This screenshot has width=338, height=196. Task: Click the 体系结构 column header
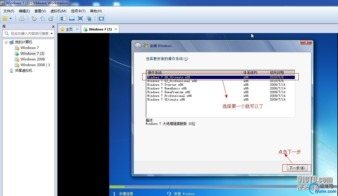[x=255, y=73]
